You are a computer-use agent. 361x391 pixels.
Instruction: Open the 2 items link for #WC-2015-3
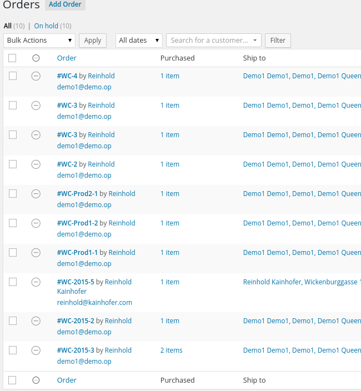click(x=171, y=350)
